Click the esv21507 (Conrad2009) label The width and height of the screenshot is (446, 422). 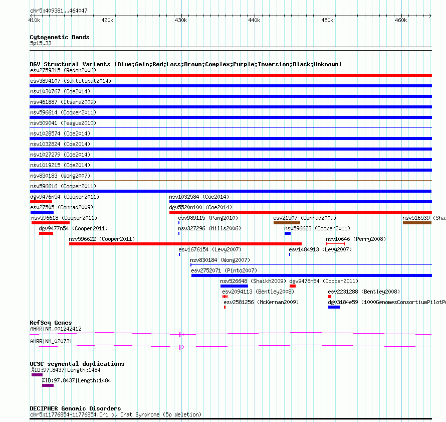(305, 218)
